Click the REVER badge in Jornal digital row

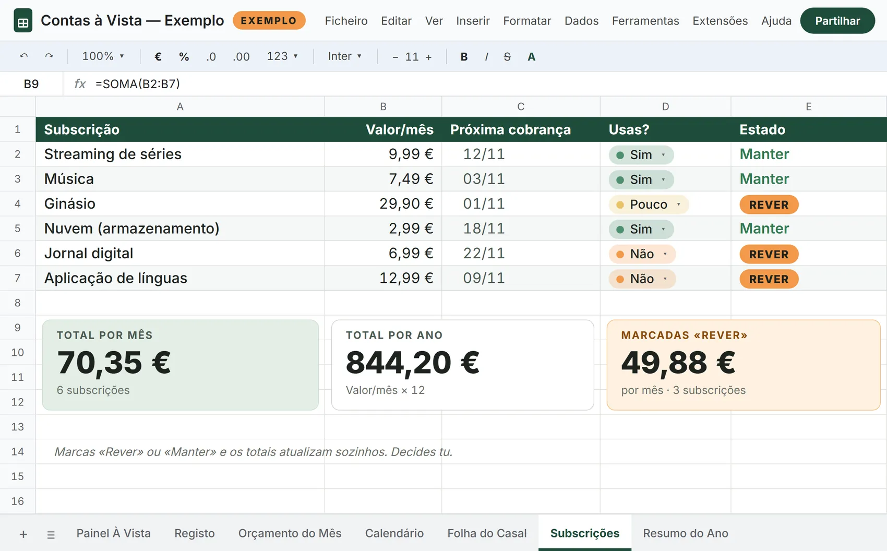click(769, 254)
